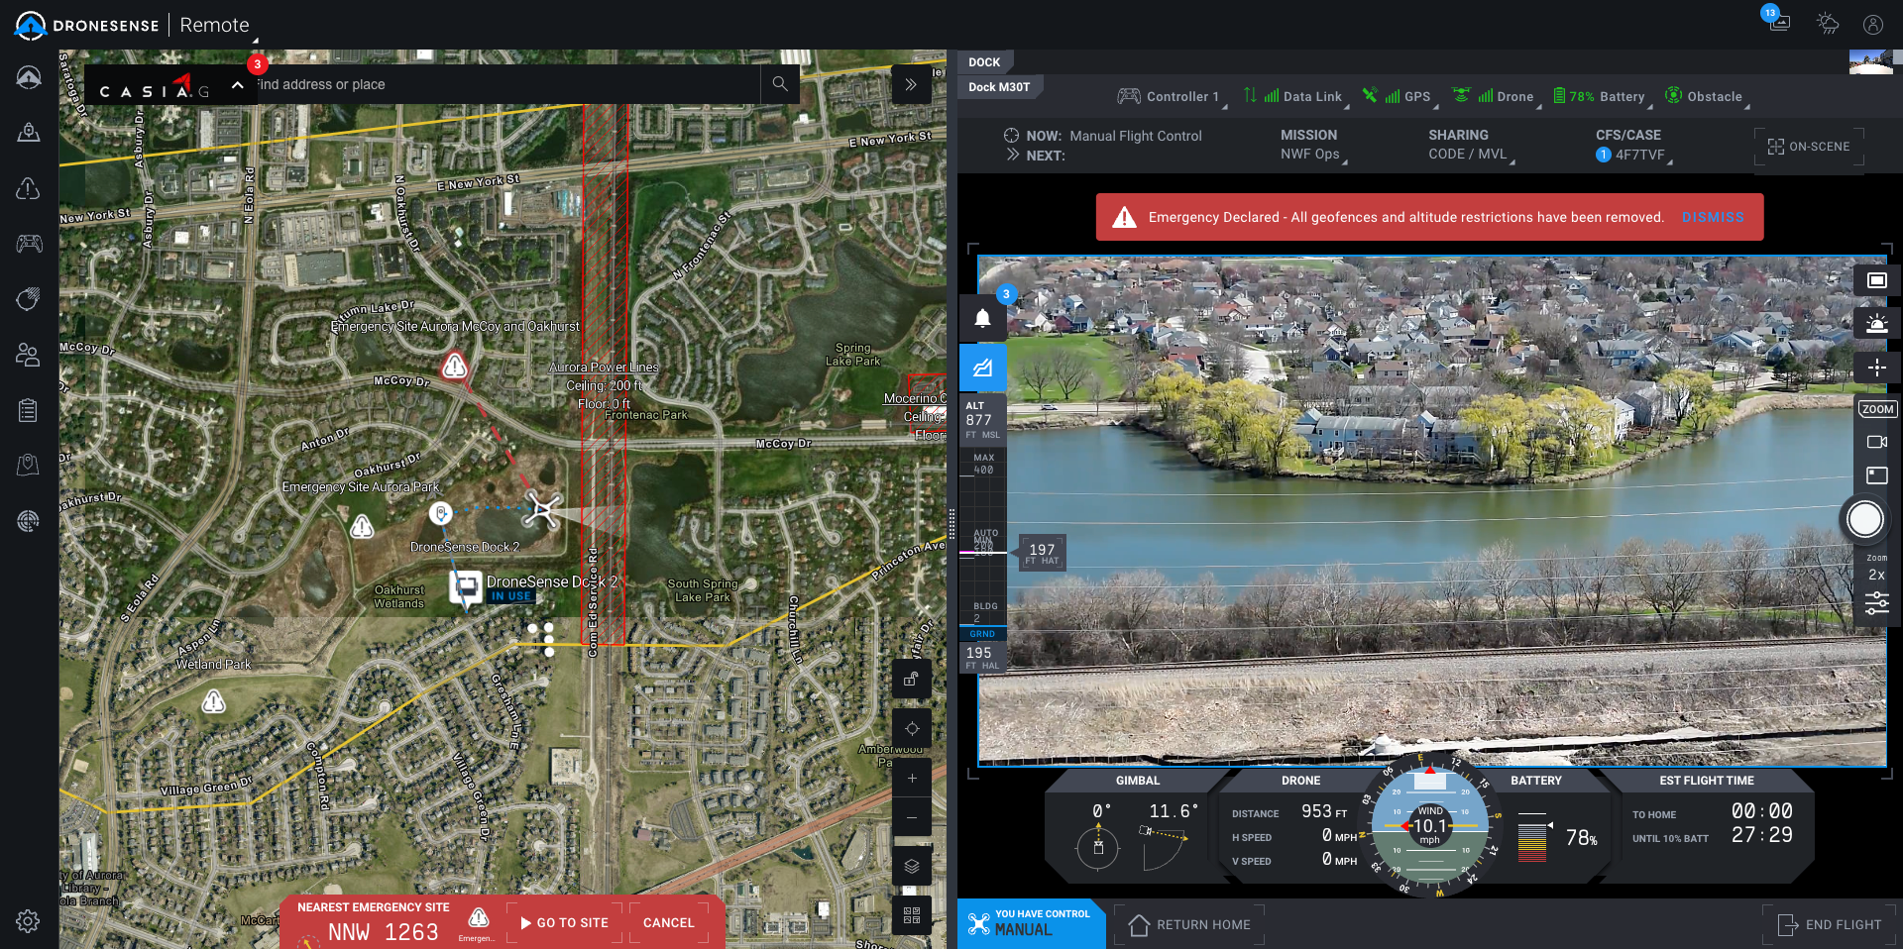The height and width of the screenshot is (949, 1903).
Task: Dismiss the Emergency Declared alert
Action: tap(1712, 217)
